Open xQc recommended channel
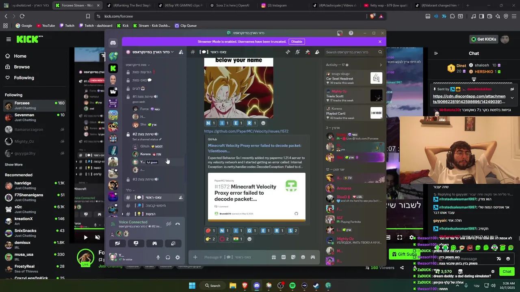 35,209
